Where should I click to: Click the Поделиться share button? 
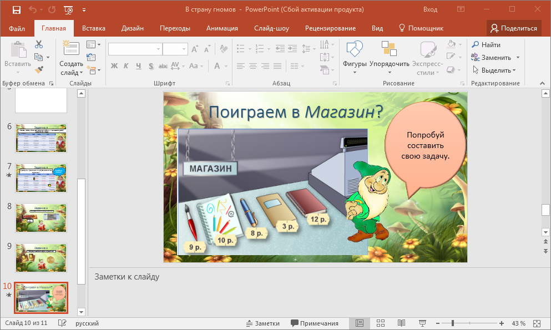coord(514,28)
